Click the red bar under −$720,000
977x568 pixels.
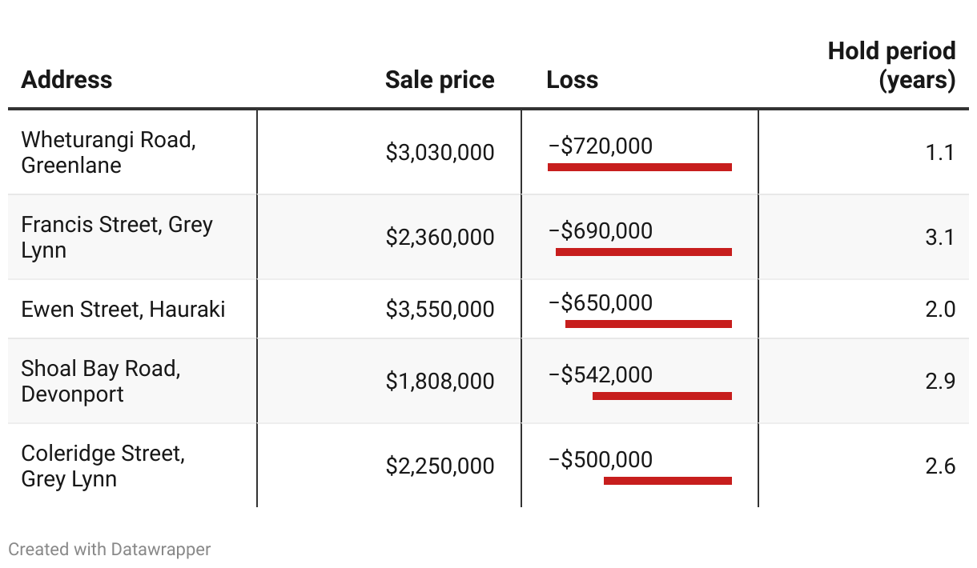tap(639, 167)
